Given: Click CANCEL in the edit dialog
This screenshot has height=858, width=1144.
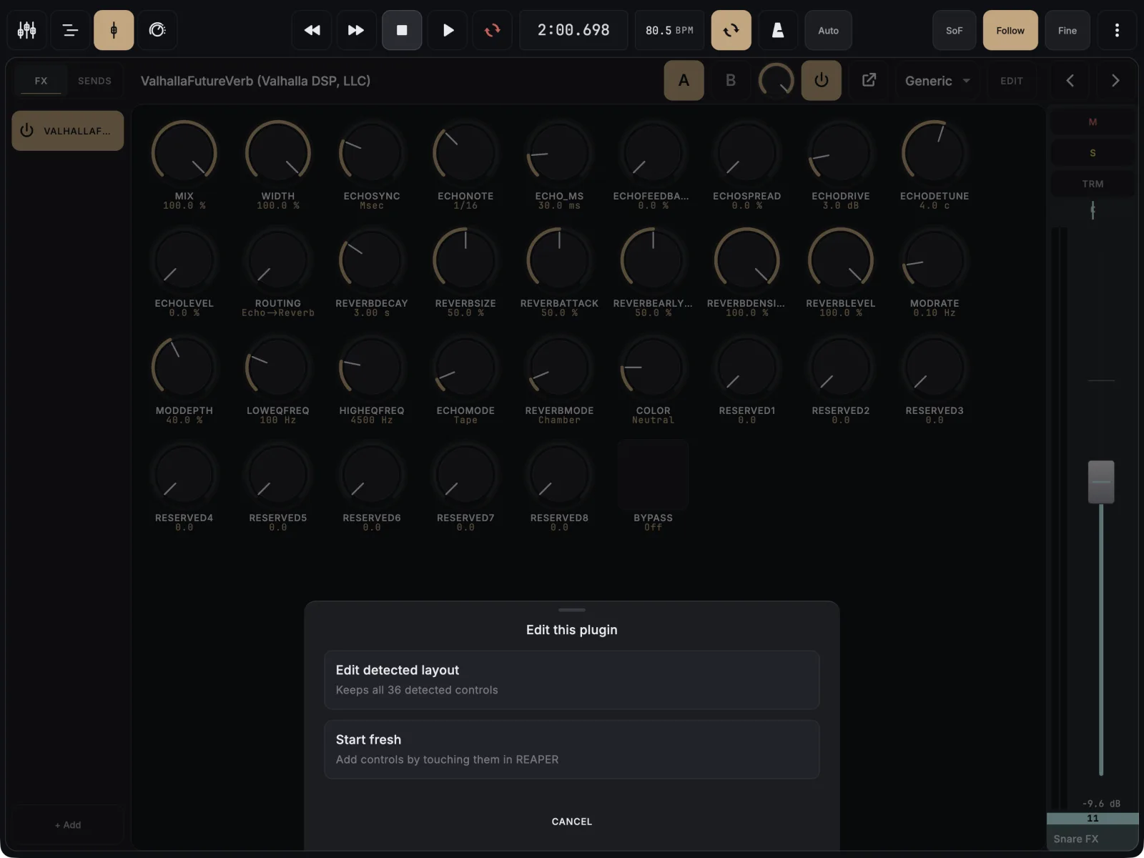Looking at the screenshot, I should (572, 822).
